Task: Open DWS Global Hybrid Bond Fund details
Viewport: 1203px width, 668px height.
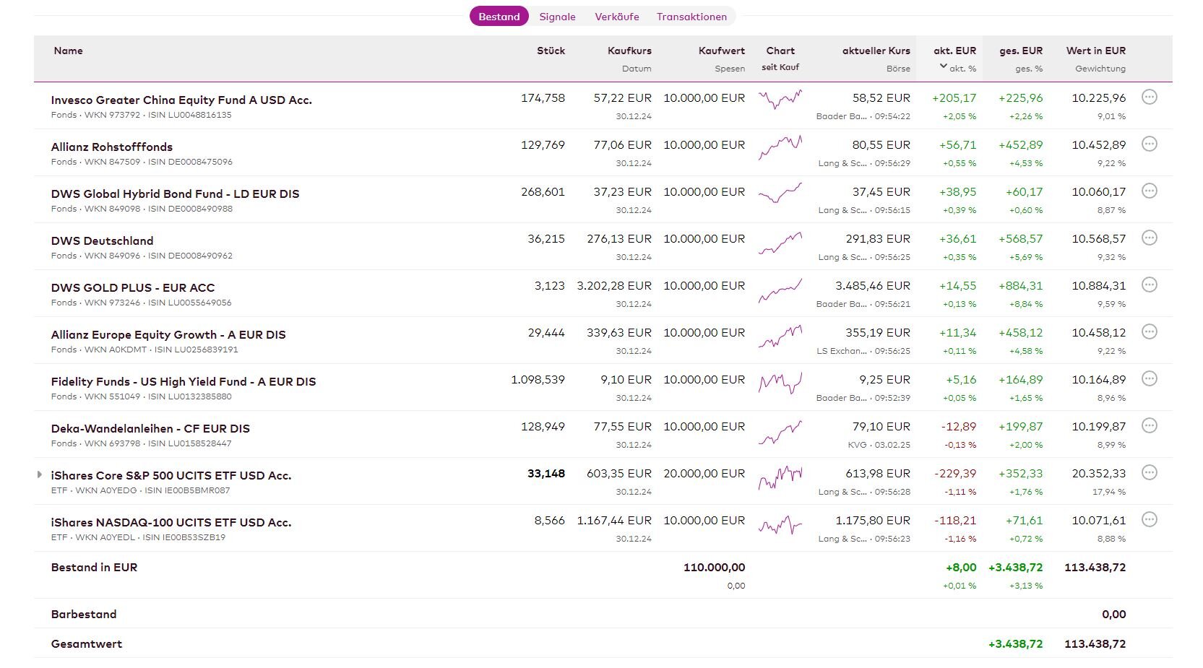Action: click(175, 194)
